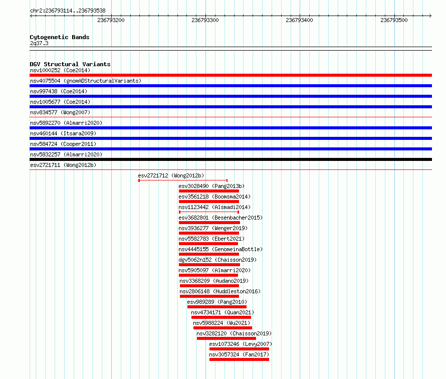Open nsv584724 (Cooper2011) label
The width and height of the screenshot is (446, 379).
pos(63,144)
